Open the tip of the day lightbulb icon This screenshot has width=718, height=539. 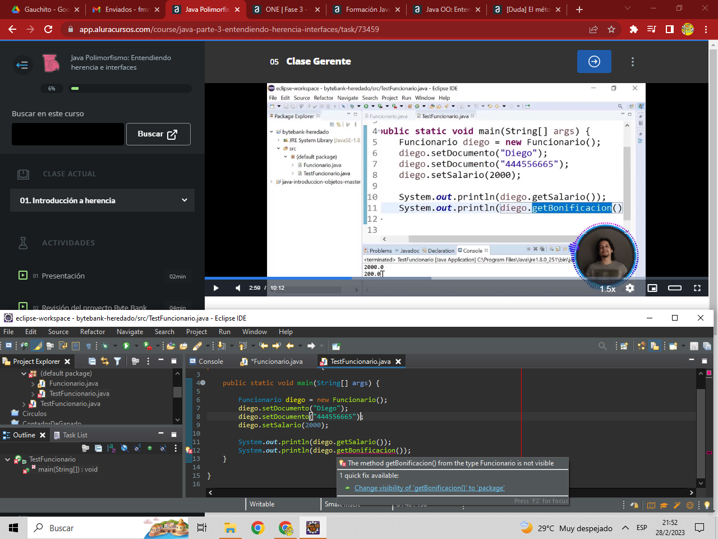707,505
